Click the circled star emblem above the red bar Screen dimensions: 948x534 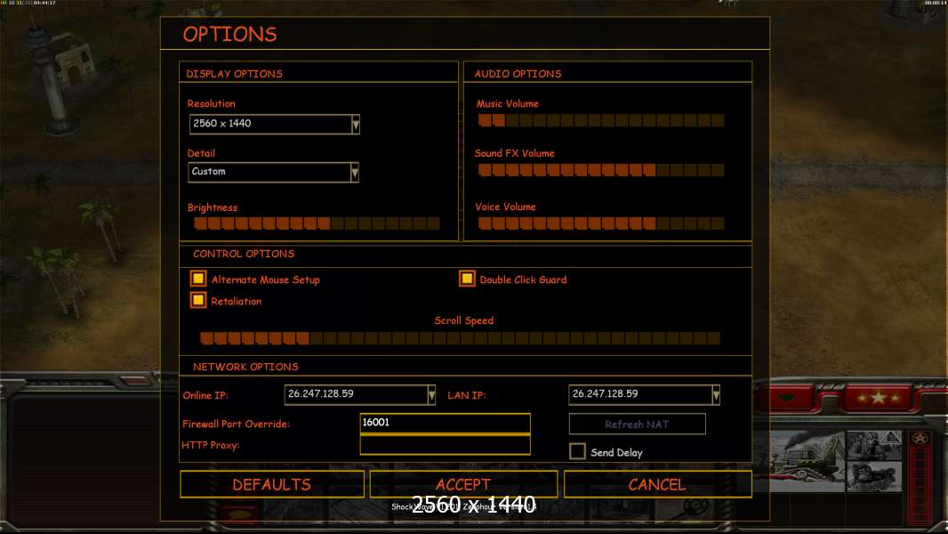click(920, 439)
